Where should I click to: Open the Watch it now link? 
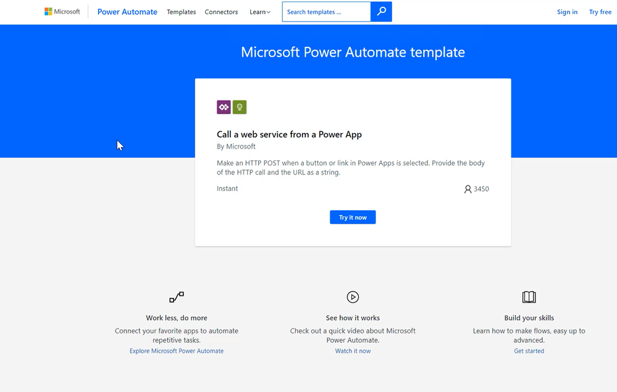[x=353, y=351]
